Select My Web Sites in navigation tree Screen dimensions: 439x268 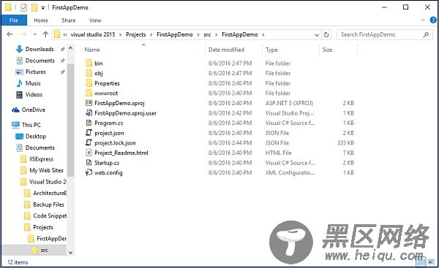point(46,170)
